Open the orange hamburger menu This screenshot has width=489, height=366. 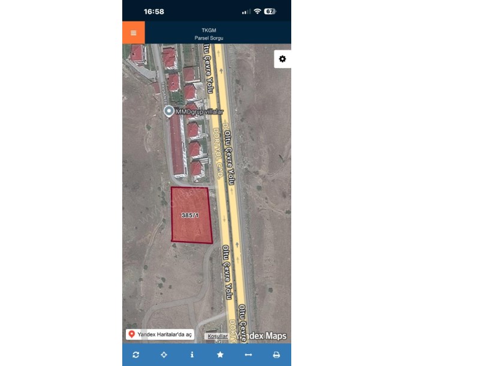(134, 33)
